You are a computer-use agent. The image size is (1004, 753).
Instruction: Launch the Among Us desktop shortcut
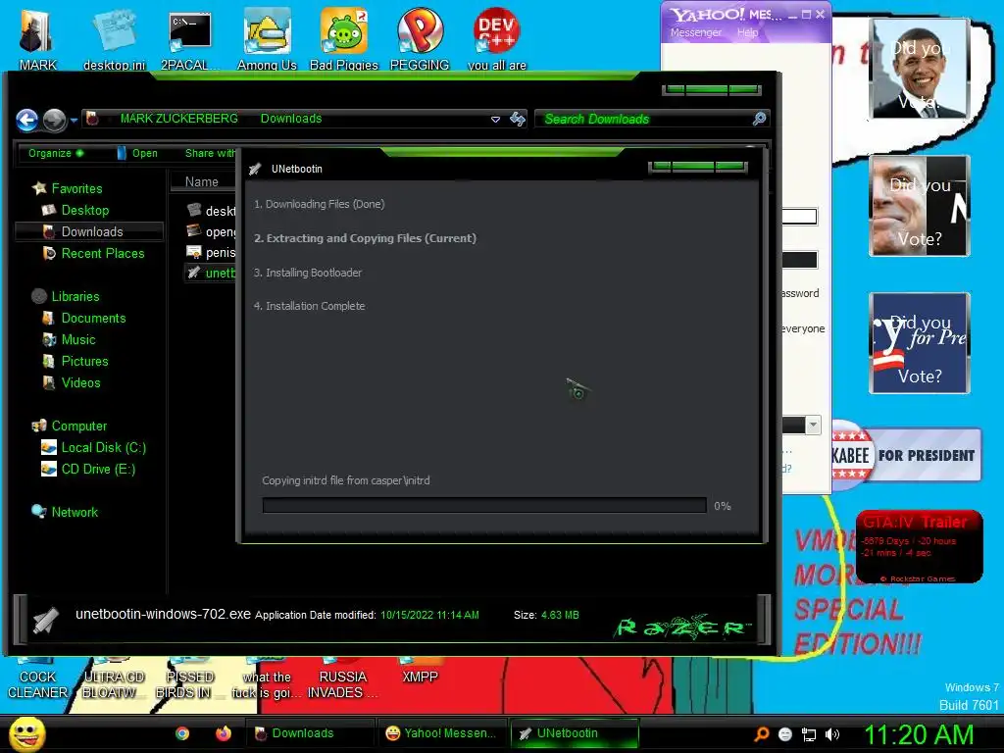point(267,38)
